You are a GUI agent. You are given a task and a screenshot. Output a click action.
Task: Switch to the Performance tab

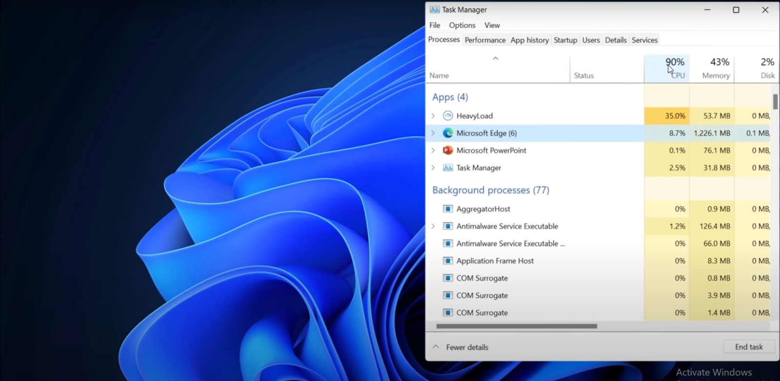click(485, 40)
